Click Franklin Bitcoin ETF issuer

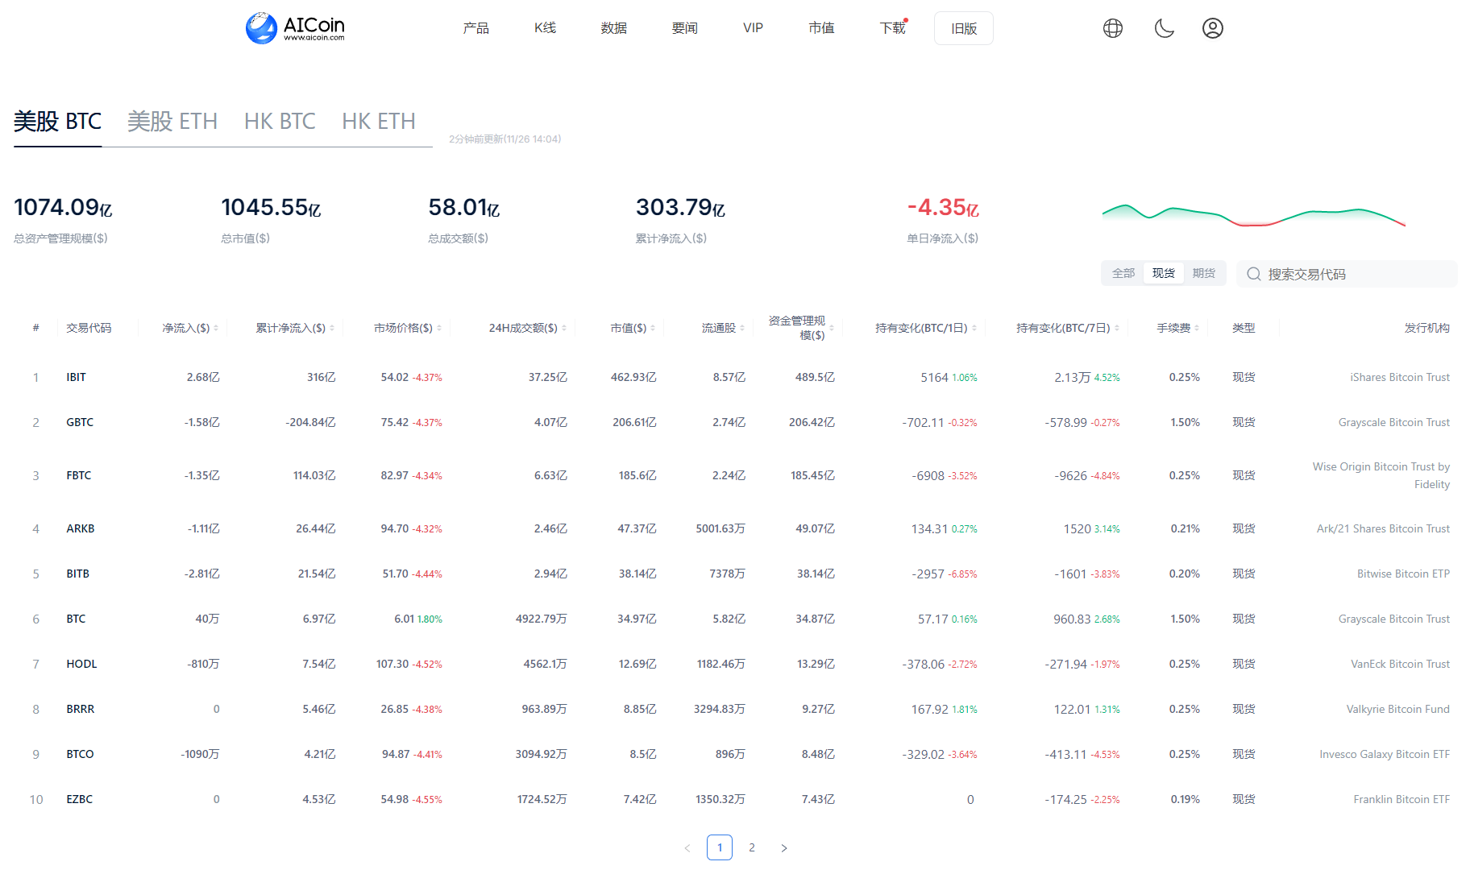click(1401, 799)
